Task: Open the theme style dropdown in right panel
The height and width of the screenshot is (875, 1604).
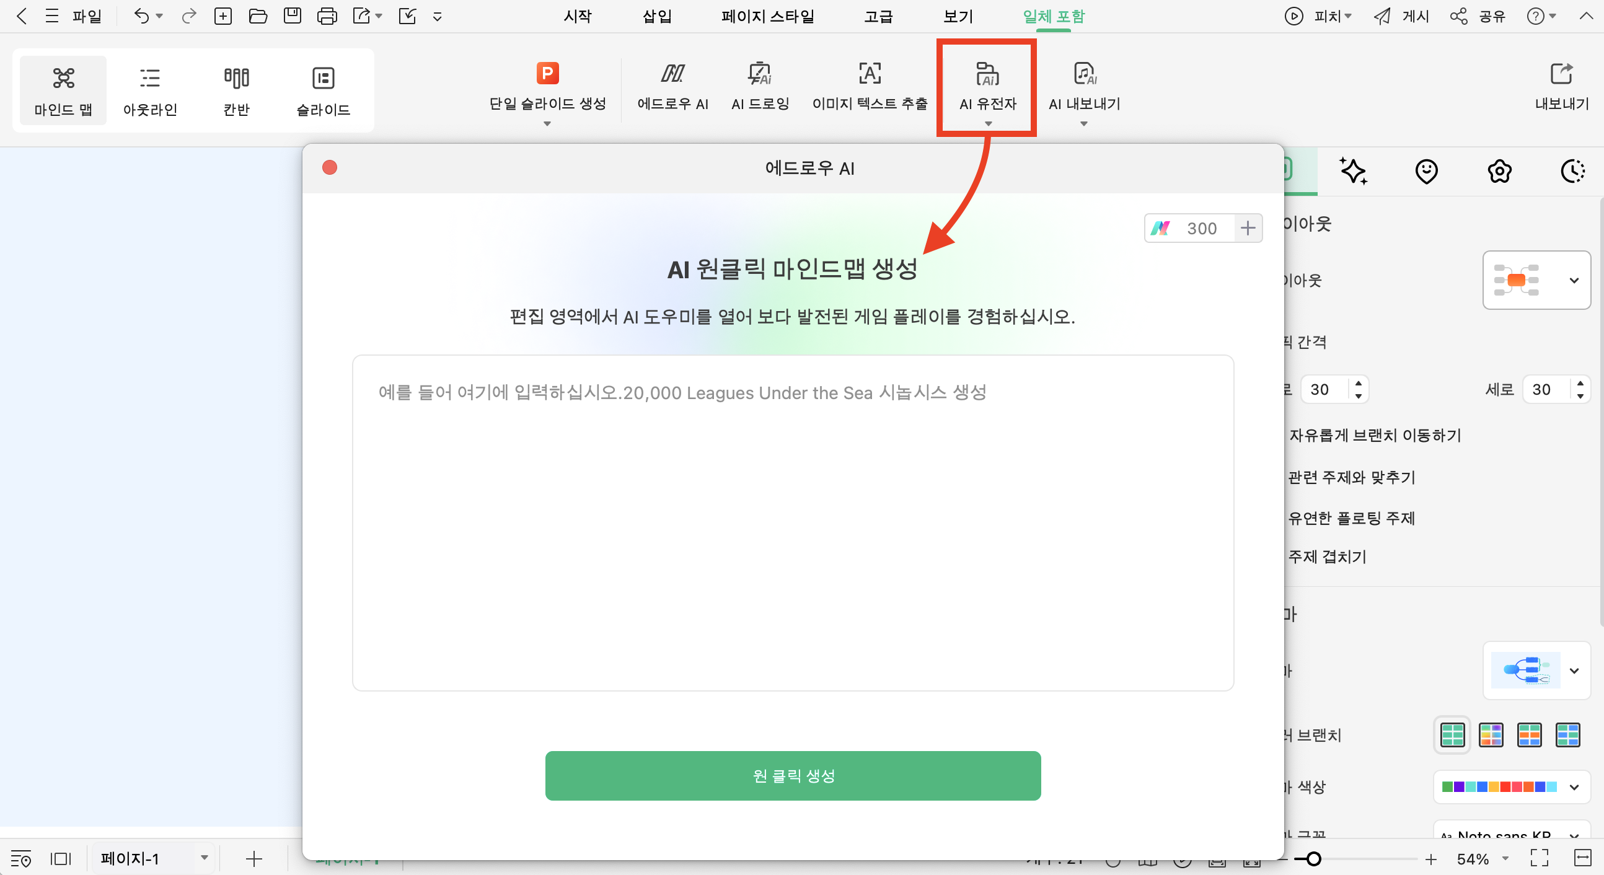Action: (x=1536, y=670)
